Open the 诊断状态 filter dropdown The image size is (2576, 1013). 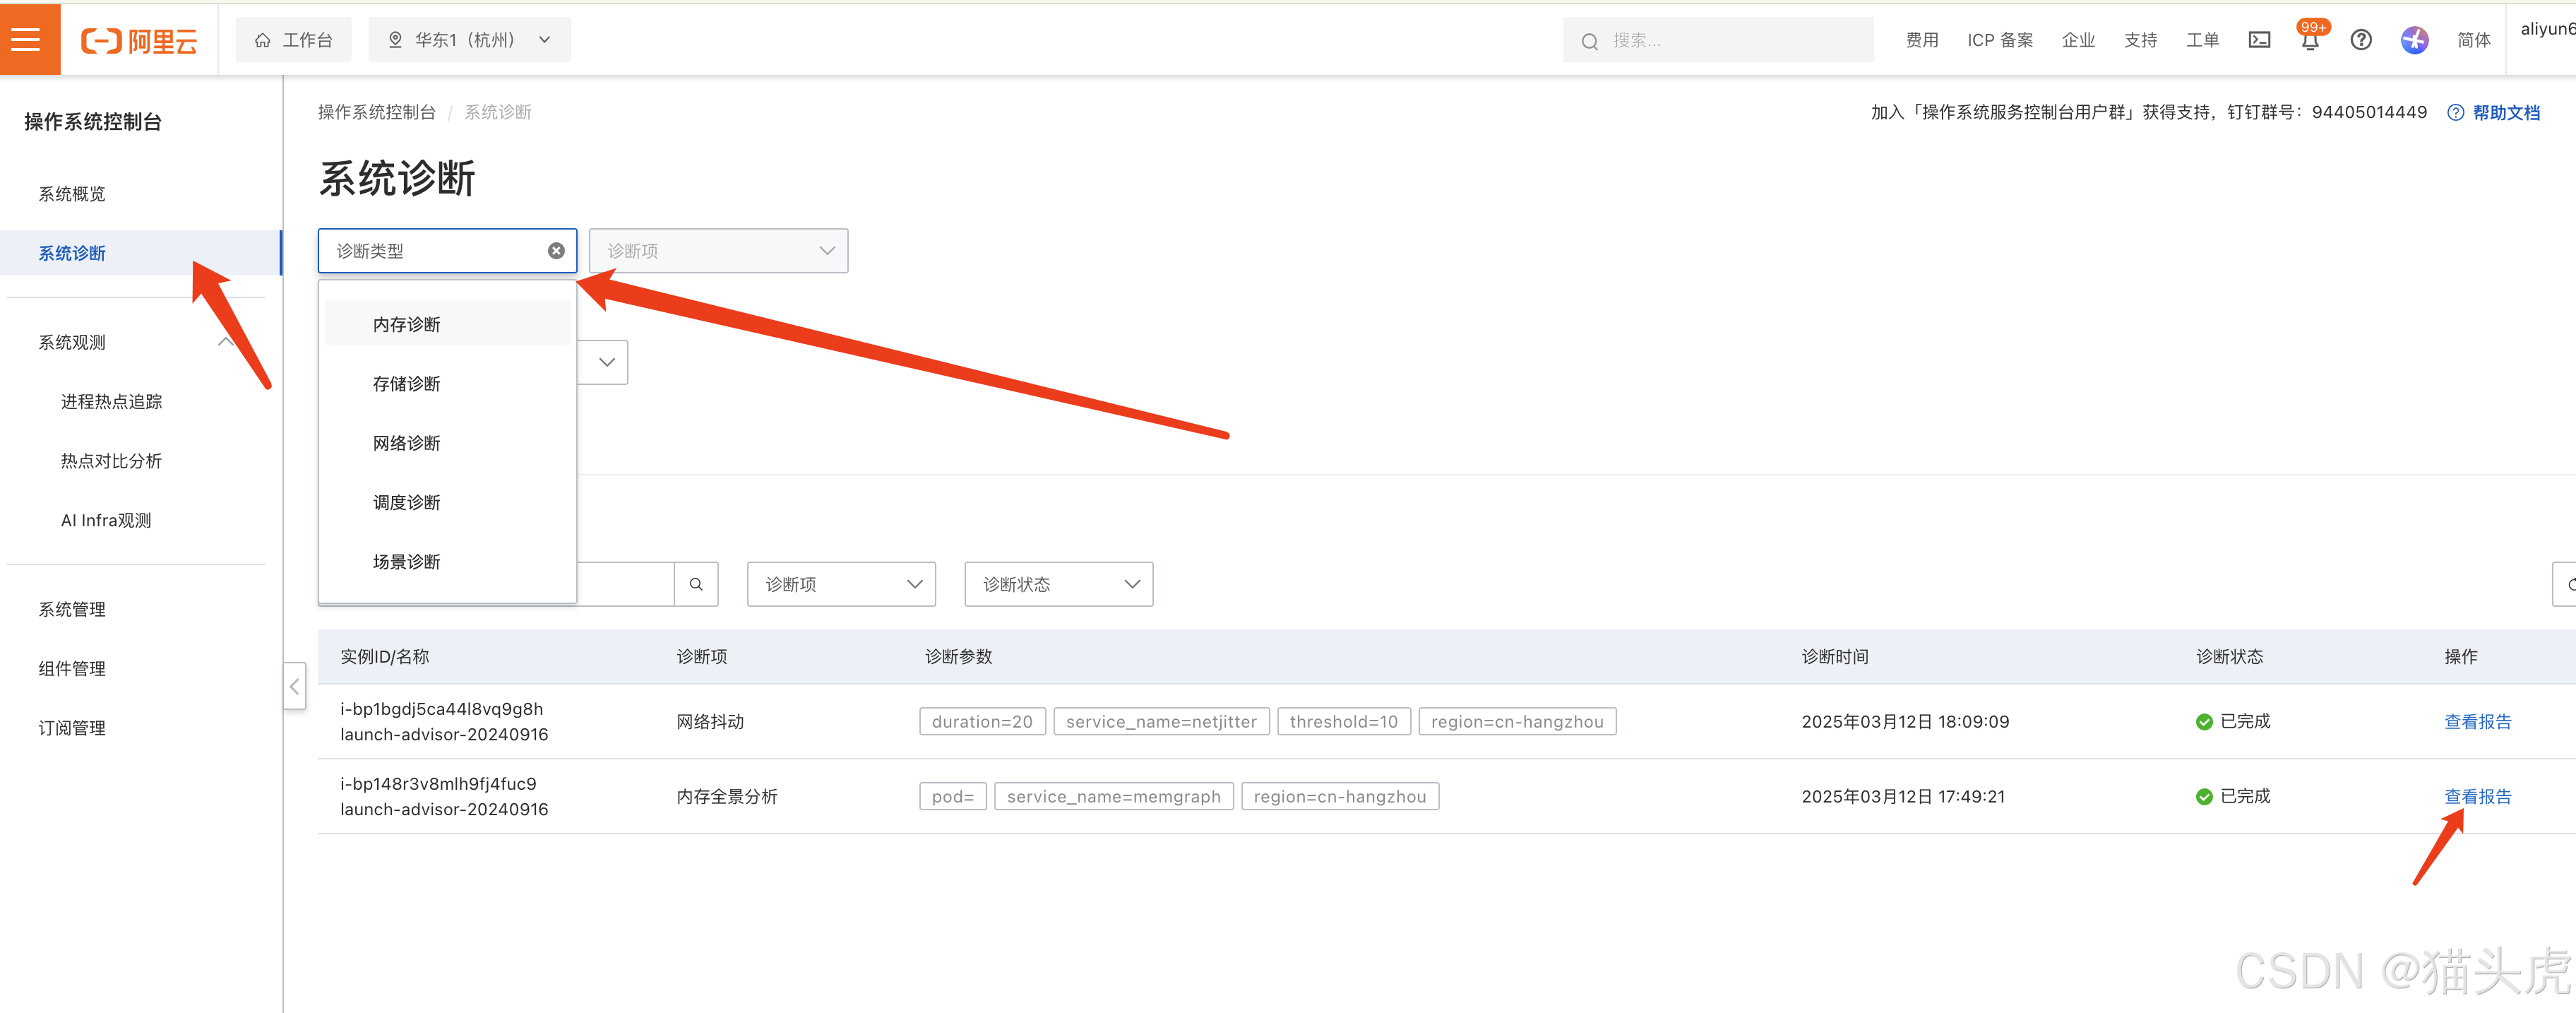pyautogui.click(x=1058, y=584)
